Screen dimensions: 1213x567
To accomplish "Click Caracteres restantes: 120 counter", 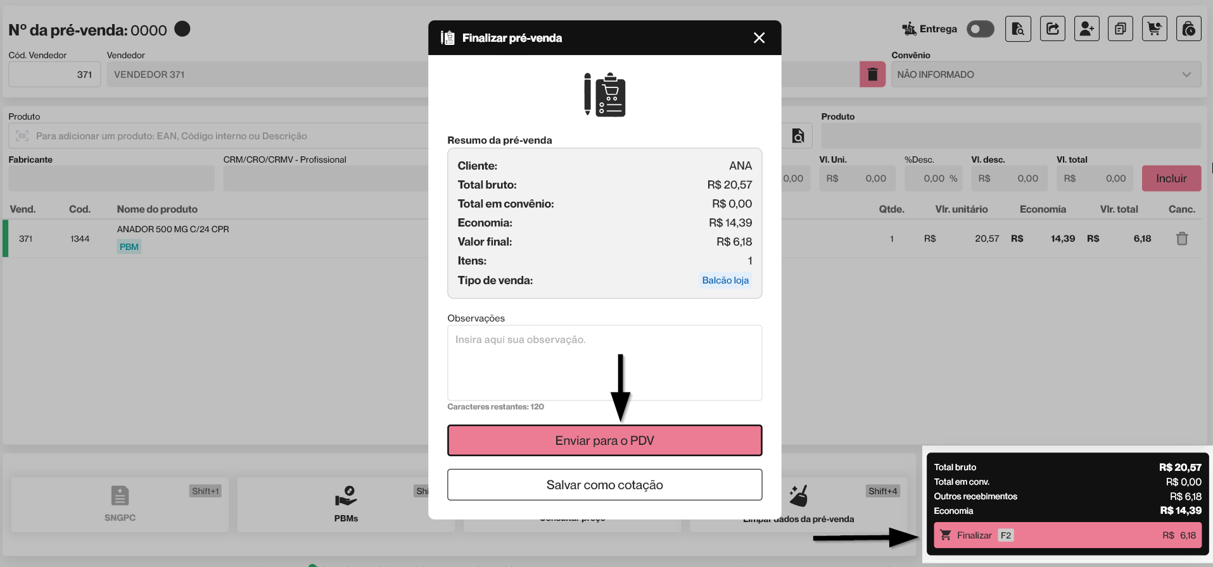I will 495,407.
